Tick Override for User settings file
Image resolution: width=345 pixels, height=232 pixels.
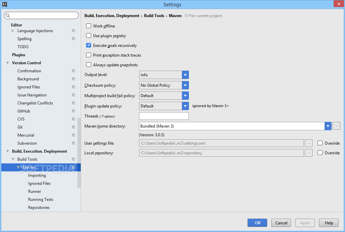(320, 143)
